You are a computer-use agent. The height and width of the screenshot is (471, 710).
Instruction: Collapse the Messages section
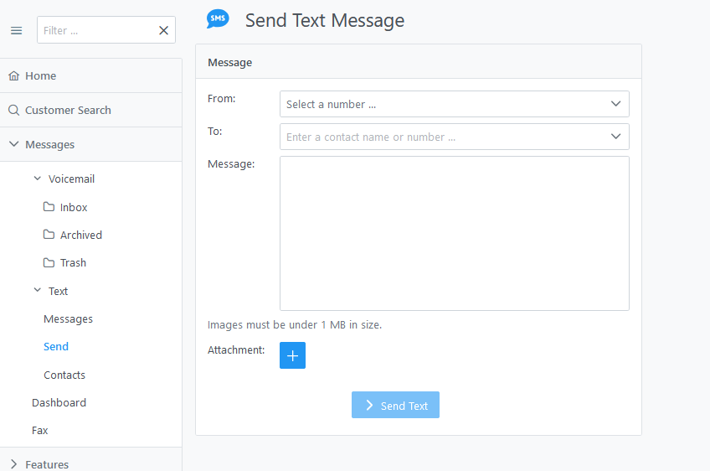point(14,144)
